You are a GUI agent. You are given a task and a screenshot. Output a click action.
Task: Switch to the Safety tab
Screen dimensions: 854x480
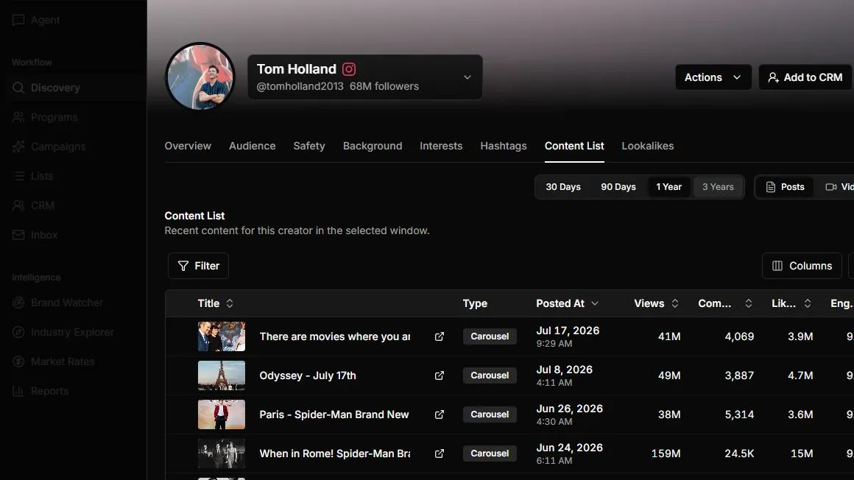pos(308,146)
